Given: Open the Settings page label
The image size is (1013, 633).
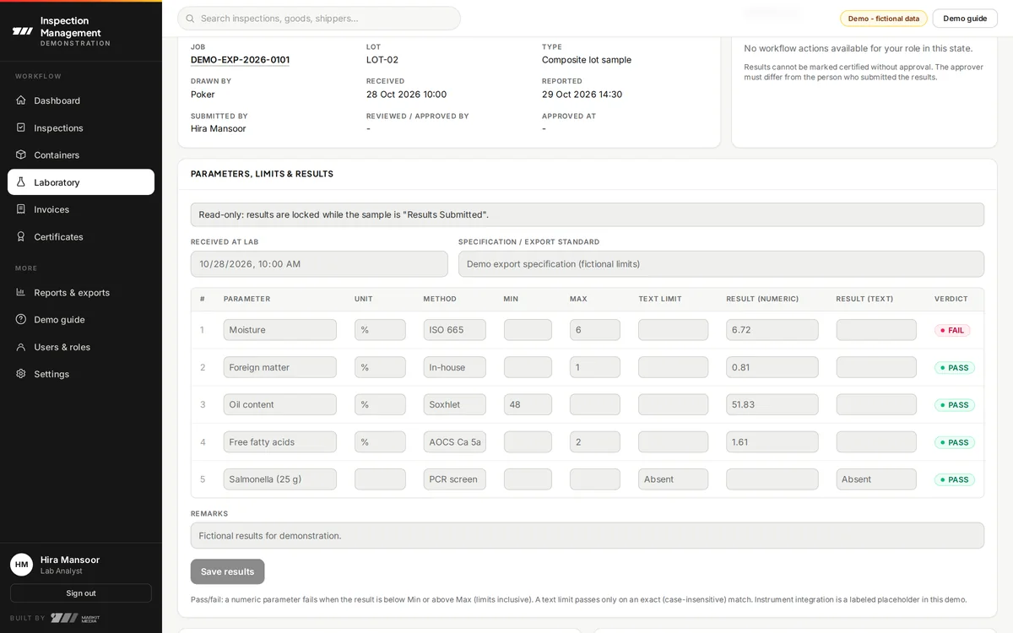Looking at the screenshot, I should click(51, 374).
